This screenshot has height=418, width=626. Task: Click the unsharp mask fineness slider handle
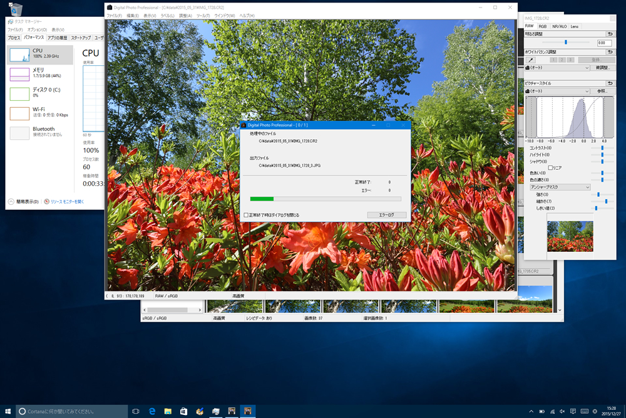(x=606, y=201)
